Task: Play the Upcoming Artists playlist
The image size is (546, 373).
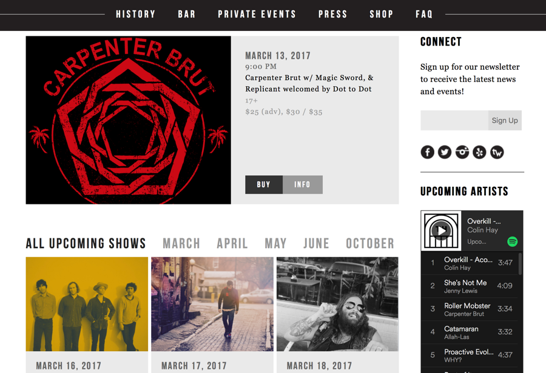Action: [x=441, y=230]
